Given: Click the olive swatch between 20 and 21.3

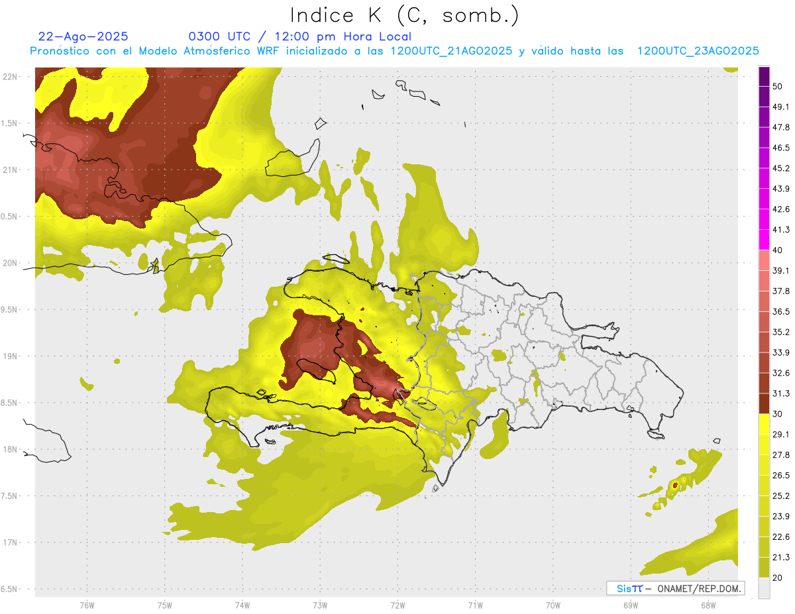Looking at the screenshot, I should pos(765,567).
